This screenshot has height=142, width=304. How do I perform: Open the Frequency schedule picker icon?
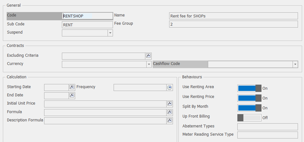(x=170, y=87)
